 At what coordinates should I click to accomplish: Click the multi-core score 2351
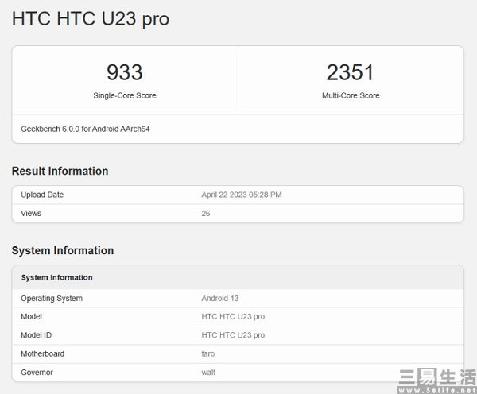pos(351,72)
